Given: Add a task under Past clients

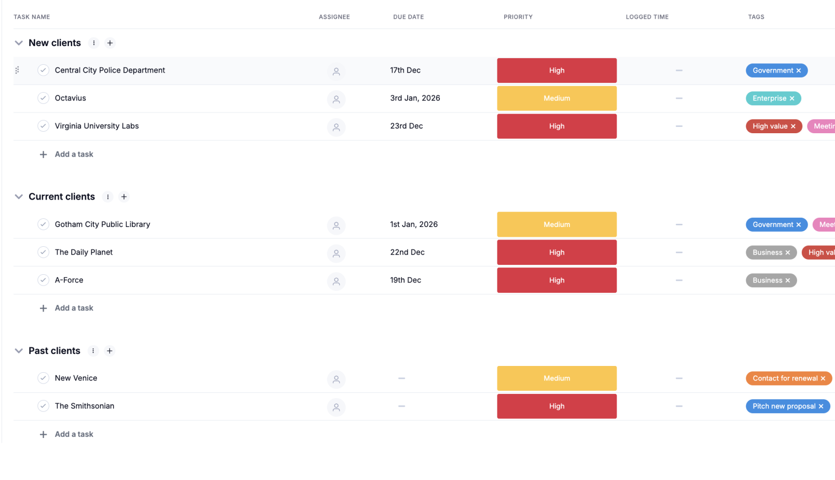Looking at the screenshot, I should coord(74,434).
